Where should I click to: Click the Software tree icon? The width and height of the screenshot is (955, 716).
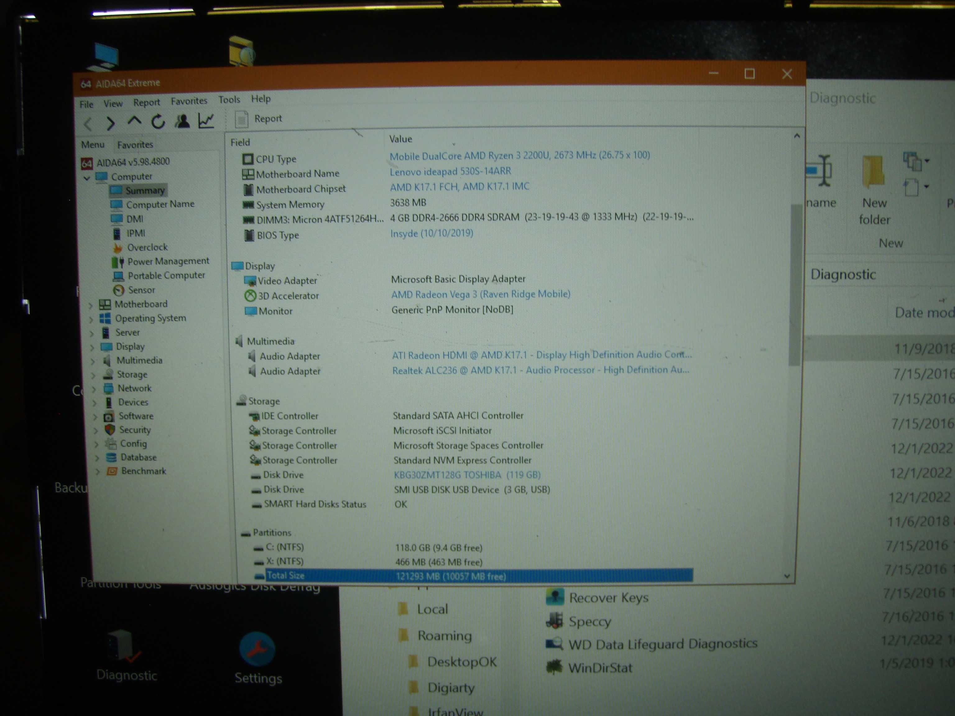point(109,417)
